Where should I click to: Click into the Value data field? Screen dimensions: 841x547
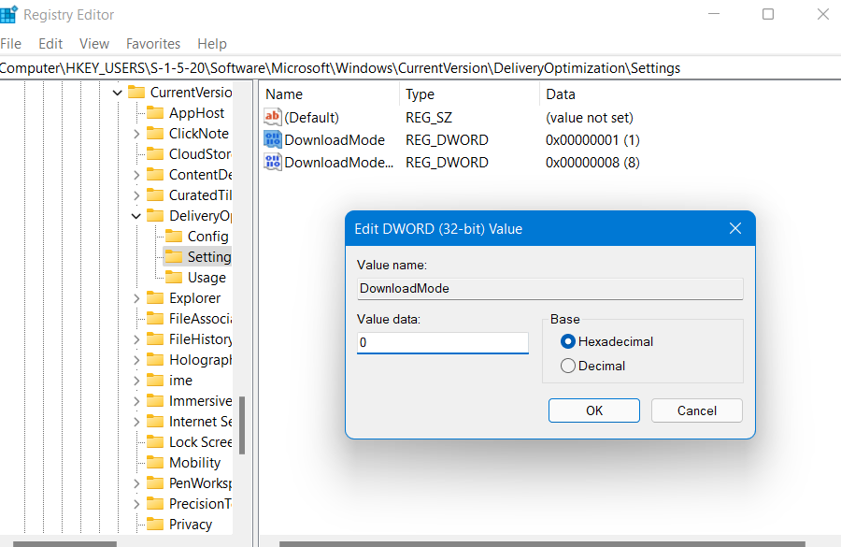pyautogui.click(x=442, y=343)
